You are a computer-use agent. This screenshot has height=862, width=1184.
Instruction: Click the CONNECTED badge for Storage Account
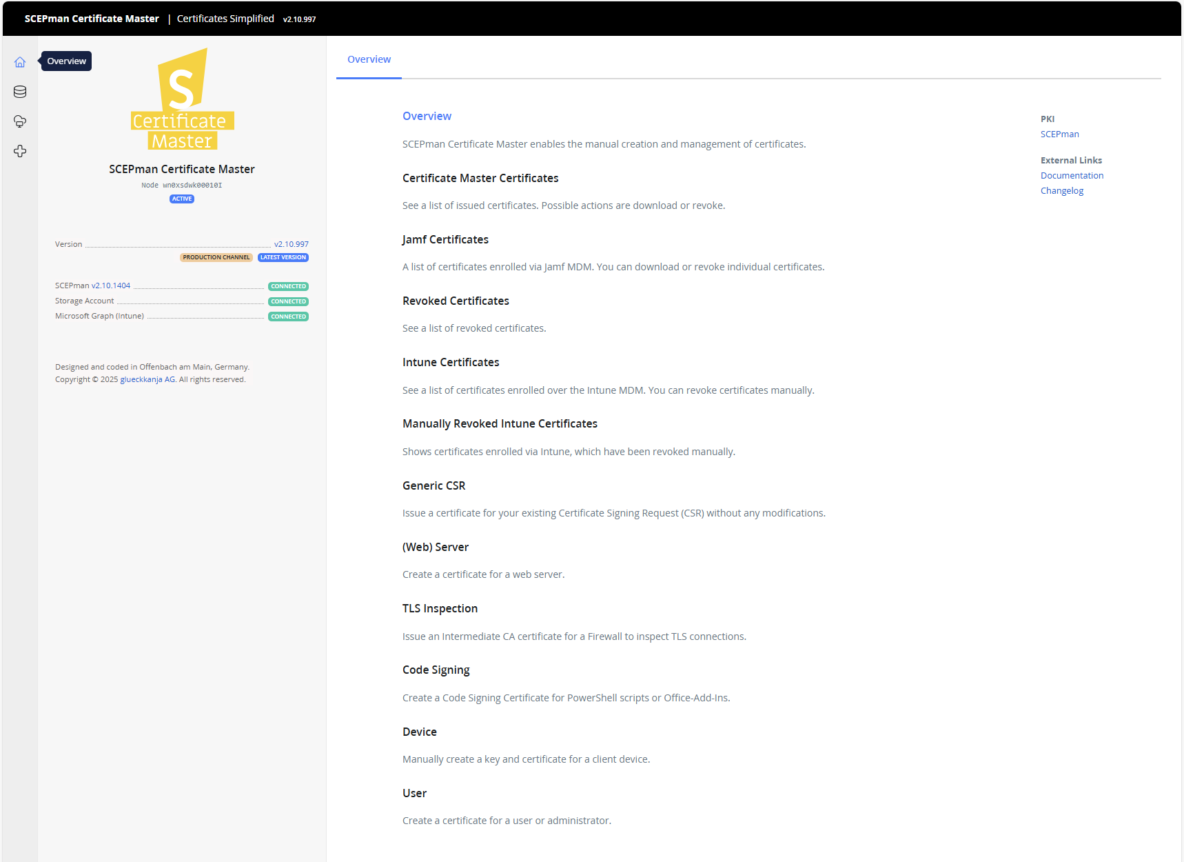[288, 301]
